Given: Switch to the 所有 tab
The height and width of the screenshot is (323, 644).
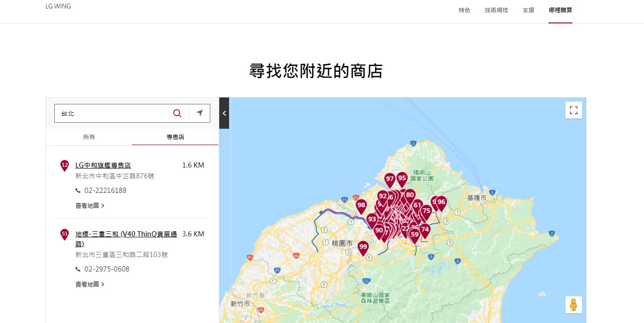Looking at the screenshot, I should click(89, 137).
